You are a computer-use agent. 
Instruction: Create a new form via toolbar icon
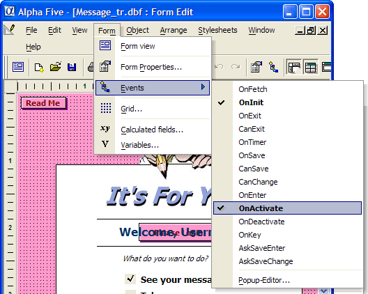click(39, 68)
